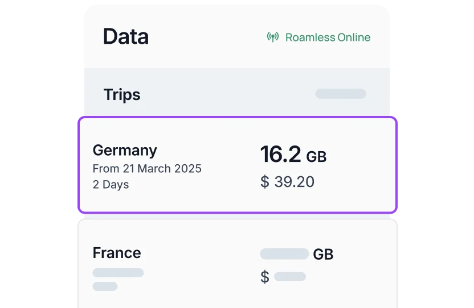474x308 pixels.
Task: Click the France GB usage placeholder bar
Action: (x=284, y=253)
